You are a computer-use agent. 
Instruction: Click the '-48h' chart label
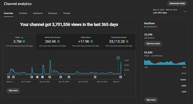pyautogui.click(x=146, y=67)
